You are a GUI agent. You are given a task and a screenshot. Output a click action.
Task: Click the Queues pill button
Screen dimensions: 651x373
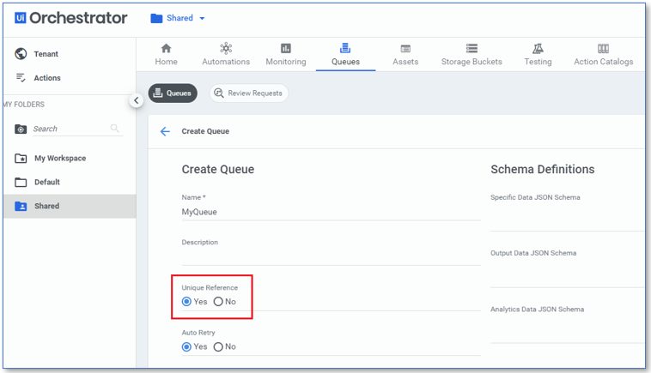click(173, 93)
